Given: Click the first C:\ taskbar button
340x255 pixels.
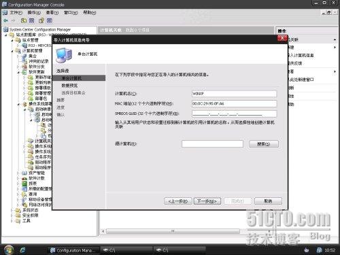Looking at the screenshot, I should pyautogui.click(x=126, y=250).
